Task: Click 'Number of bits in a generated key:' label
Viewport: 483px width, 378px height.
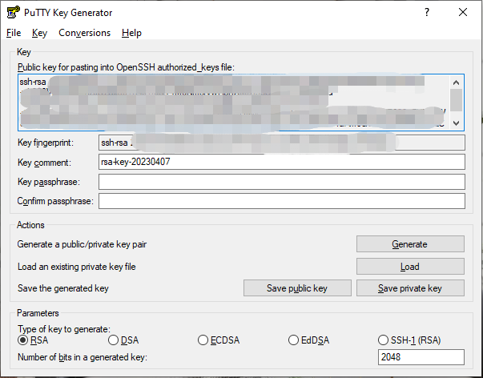Action: tap(83, 357)
